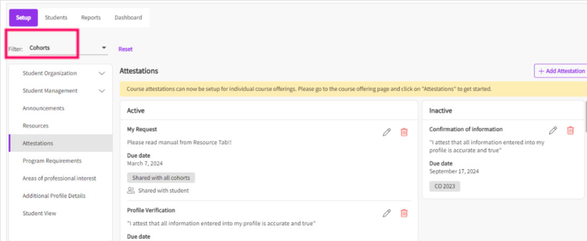Image resolution: width=587 pixels, height=241 pixels.
Task: Expand the Student Organization section
Action: (x=101, y=74)
